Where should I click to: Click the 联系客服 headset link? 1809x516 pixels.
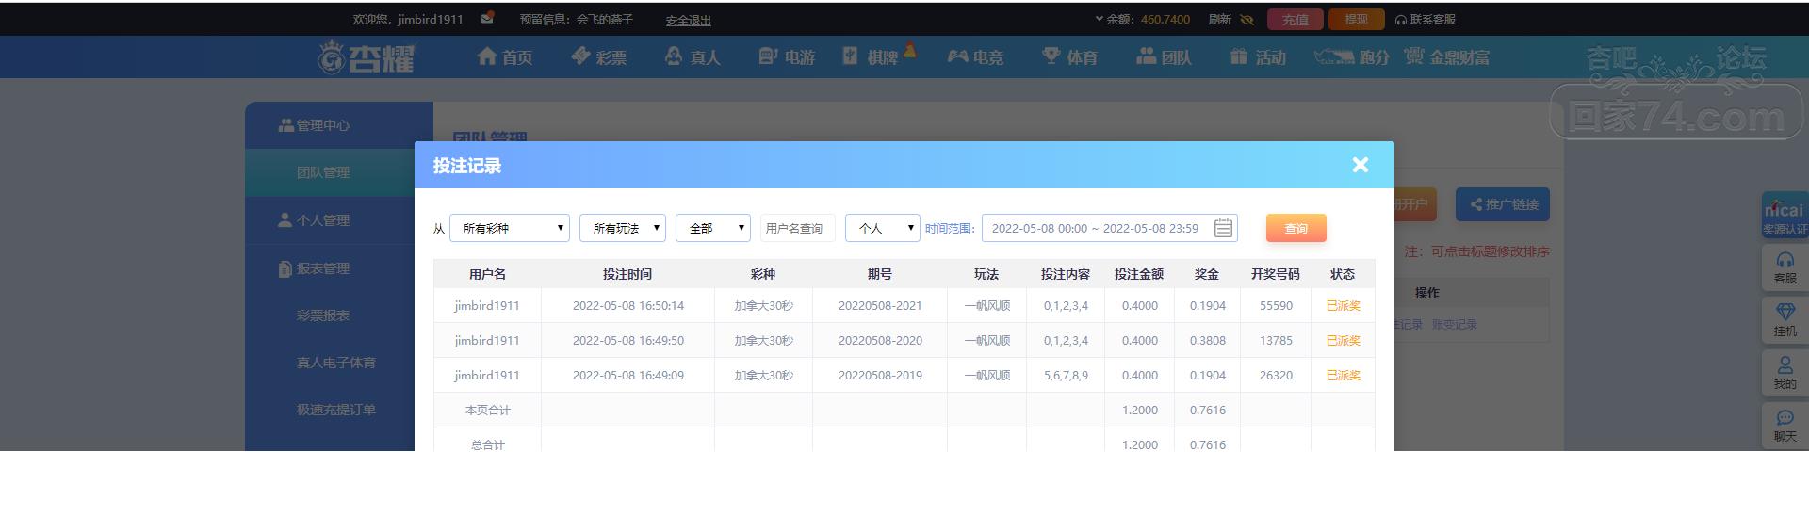(1426, 19)
